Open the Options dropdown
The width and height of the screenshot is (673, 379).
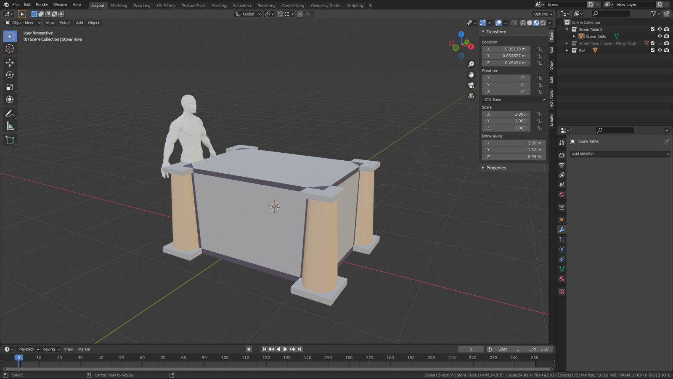coord(543,14)
